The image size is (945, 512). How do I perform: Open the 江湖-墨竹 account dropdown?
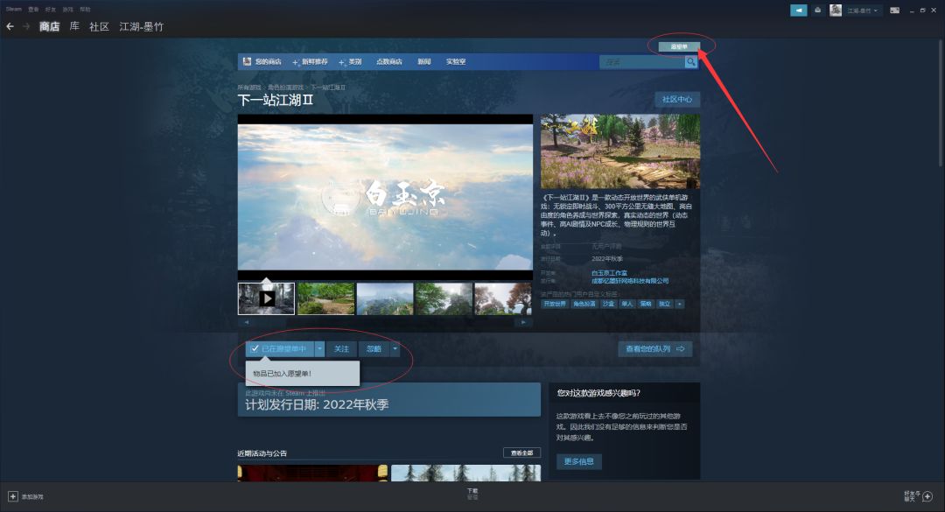pos(862,11)
